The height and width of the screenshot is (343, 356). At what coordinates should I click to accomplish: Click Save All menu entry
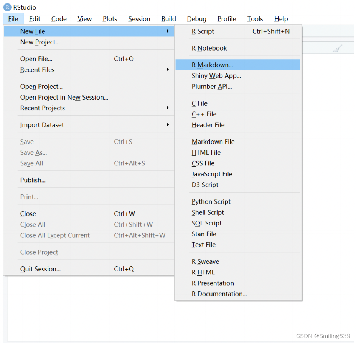89,163
